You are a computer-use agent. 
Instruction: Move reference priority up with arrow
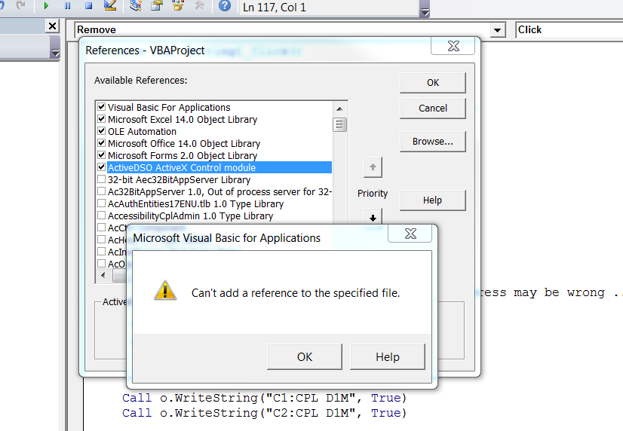click(373, 167)
